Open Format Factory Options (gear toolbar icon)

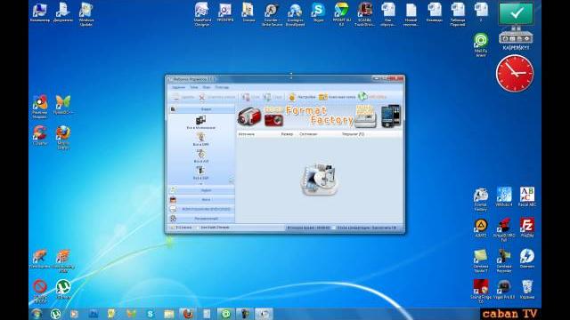302,97
